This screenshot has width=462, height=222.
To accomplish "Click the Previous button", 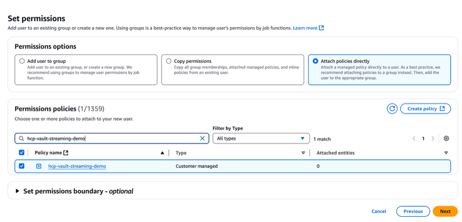I will [413, 211].
